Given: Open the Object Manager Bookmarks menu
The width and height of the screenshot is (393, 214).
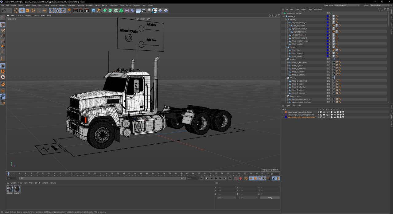Looking at the screenshot, I should [318, 10].
